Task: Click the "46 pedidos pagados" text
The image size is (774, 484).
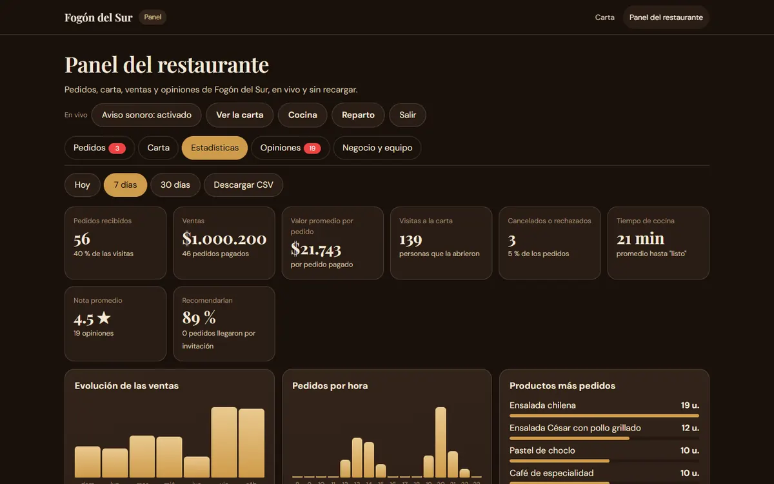Action: [x=215, y=254]
